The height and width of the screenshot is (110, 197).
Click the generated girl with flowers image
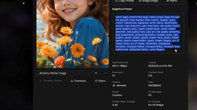click(73, 34)
